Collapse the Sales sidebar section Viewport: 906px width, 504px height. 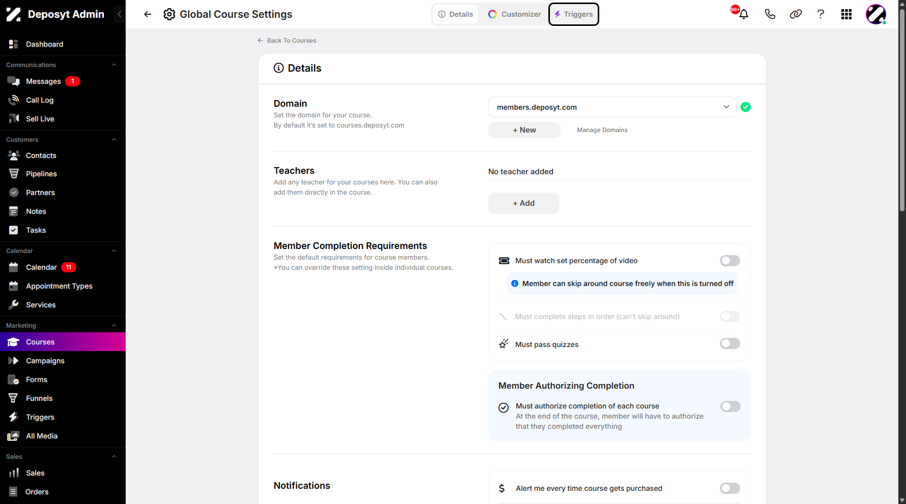pyautogui.click(x=114, y=457)
